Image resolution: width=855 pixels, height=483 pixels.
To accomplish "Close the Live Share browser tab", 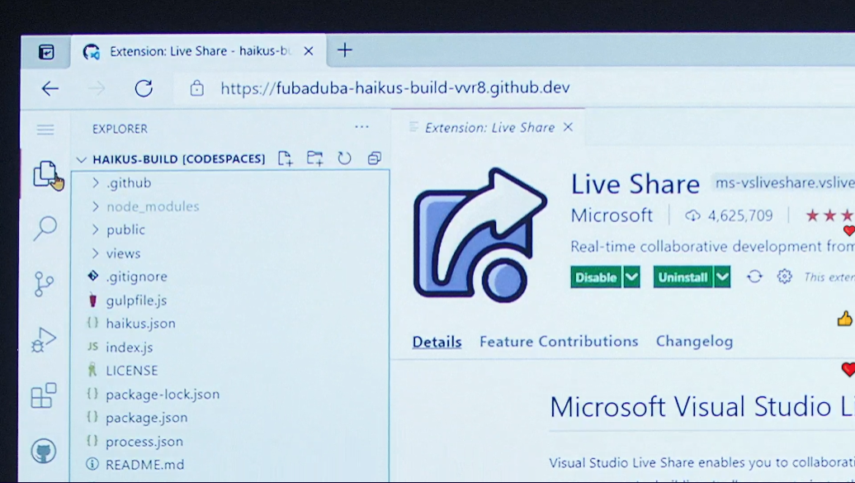I will tap(309, 50).
